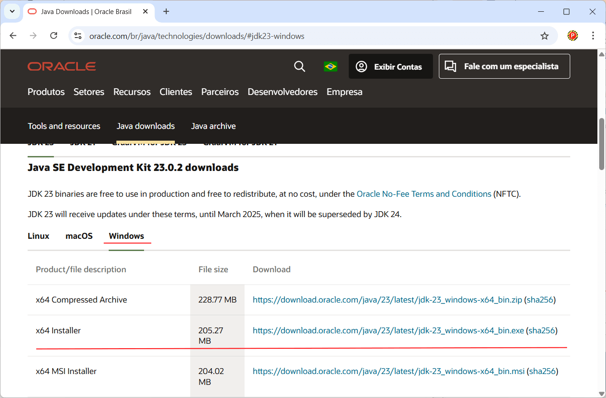Click the site information icon in address bar

(x=78, y=36)
